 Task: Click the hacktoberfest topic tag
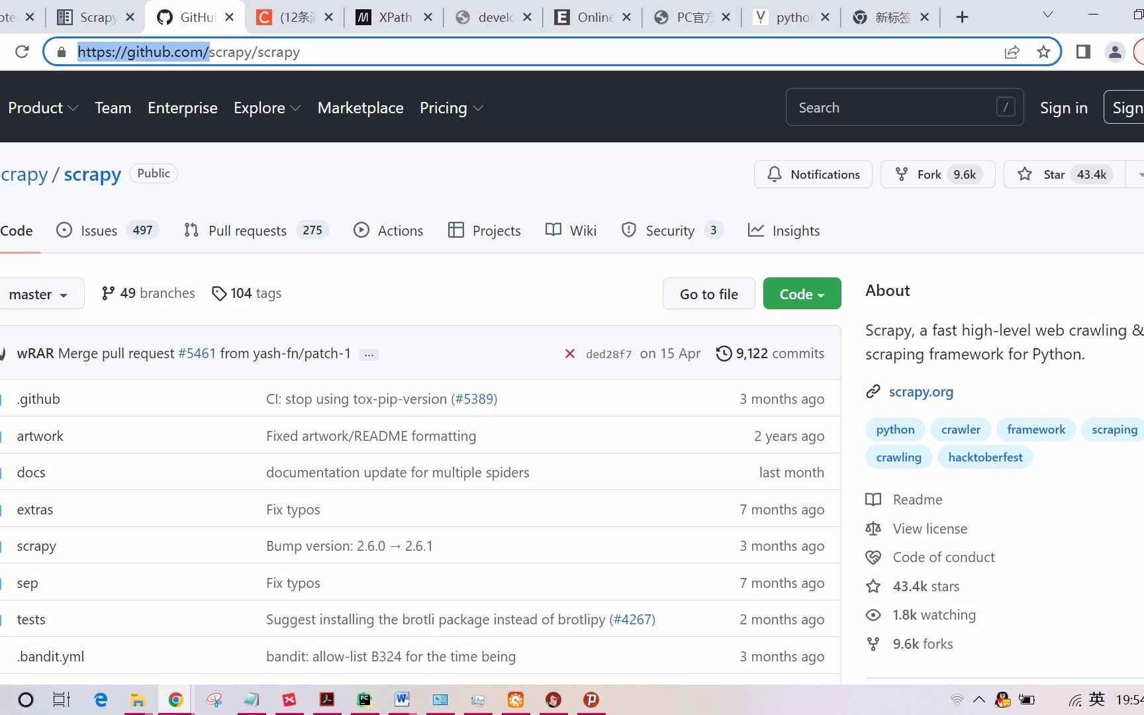tap(985, 457)
